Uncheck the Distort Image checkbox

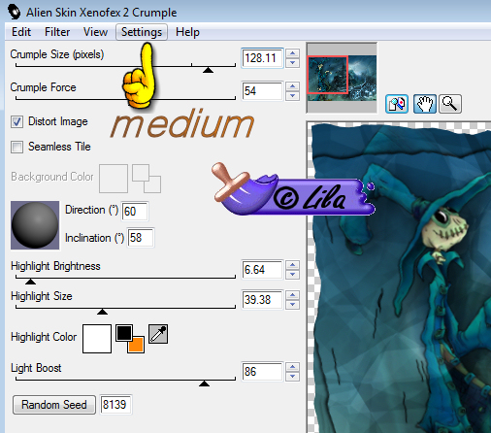(x=16, y=122)
